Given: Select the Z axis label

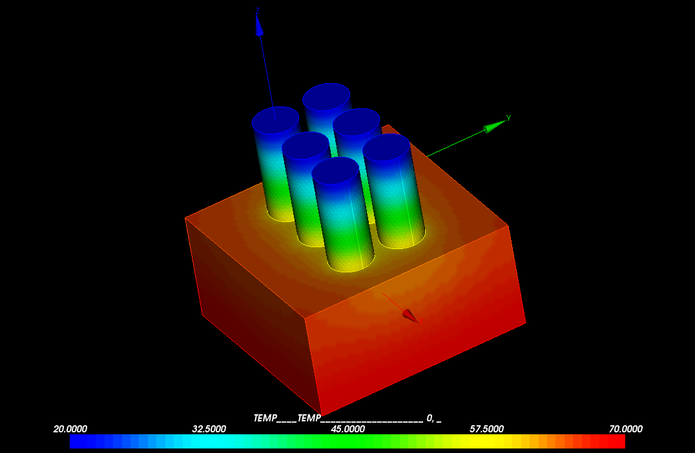Looking at the screenshot, I should click(257, 10).
